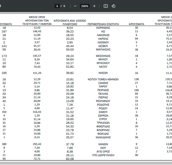
Task: Select the ΝΟΤΙΟΥ ΤΟΜΕΑ ΑΘΗΝΩΝ cell
Action: pos(103,79)
